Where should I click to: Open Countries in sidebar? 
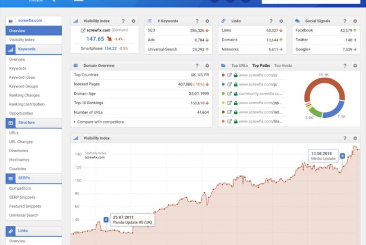coord(18,169)
